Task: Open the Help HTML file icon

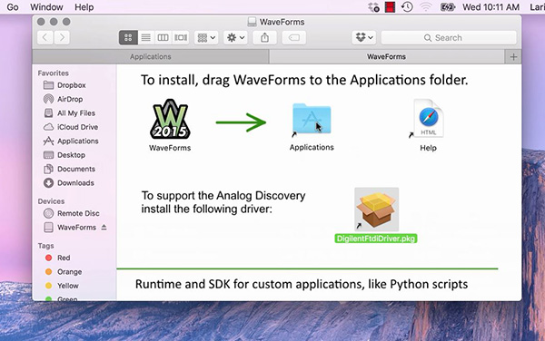Action: [428, 118]
